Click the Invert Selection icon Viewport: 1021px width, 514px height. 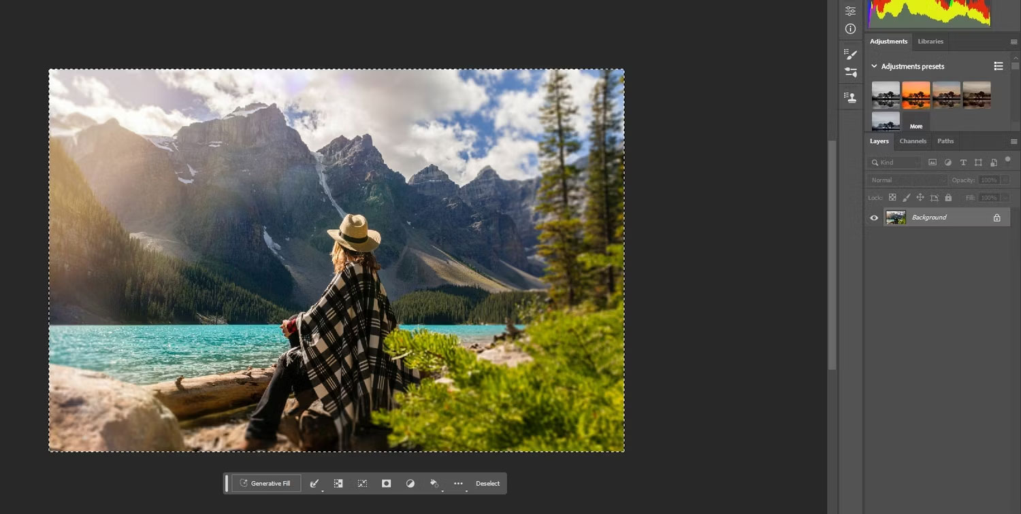[338, 483]
